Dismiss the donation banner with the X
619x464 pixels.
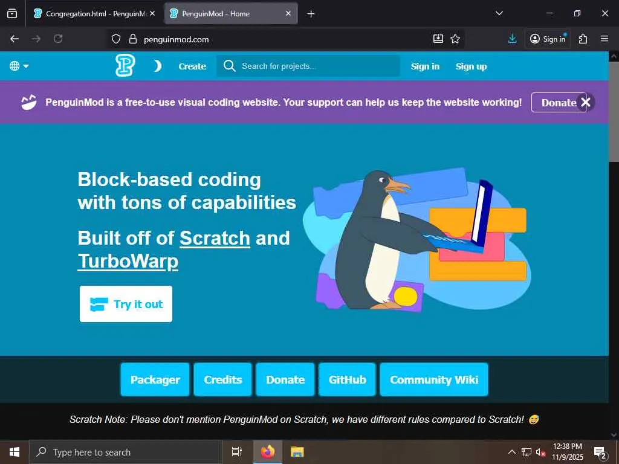coord(585,102)
